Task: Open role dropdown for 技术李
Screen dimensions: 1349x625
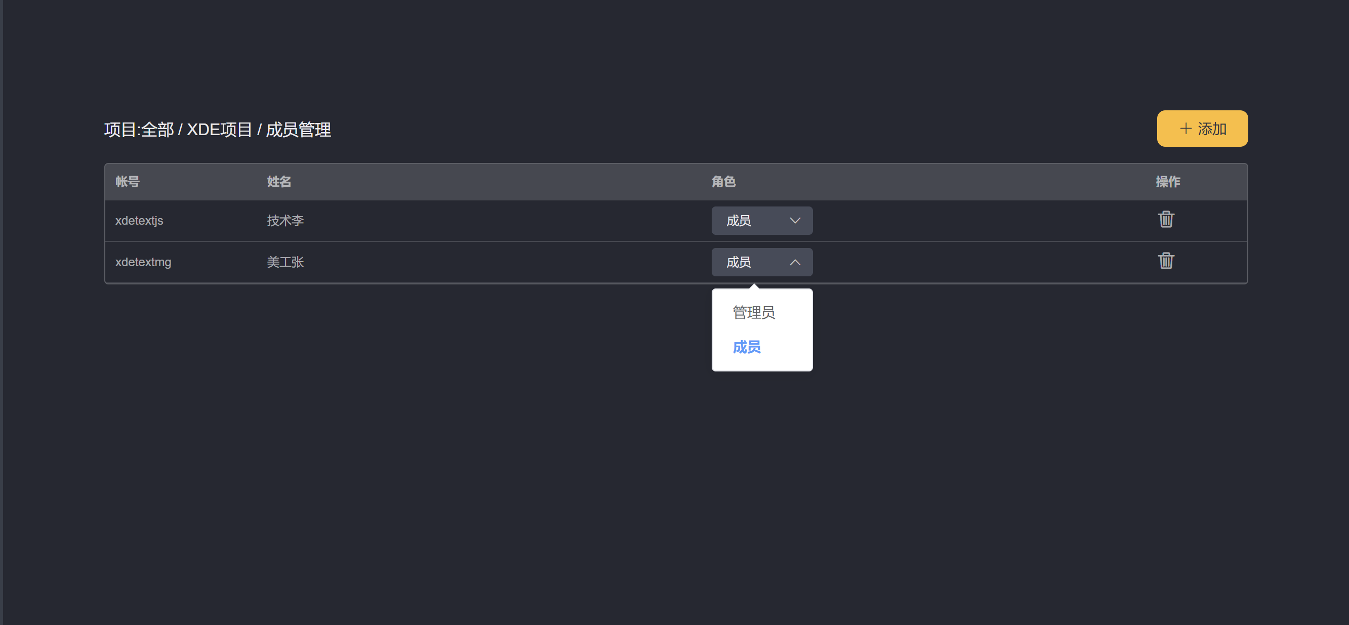Action: click(x=762, y=221)
